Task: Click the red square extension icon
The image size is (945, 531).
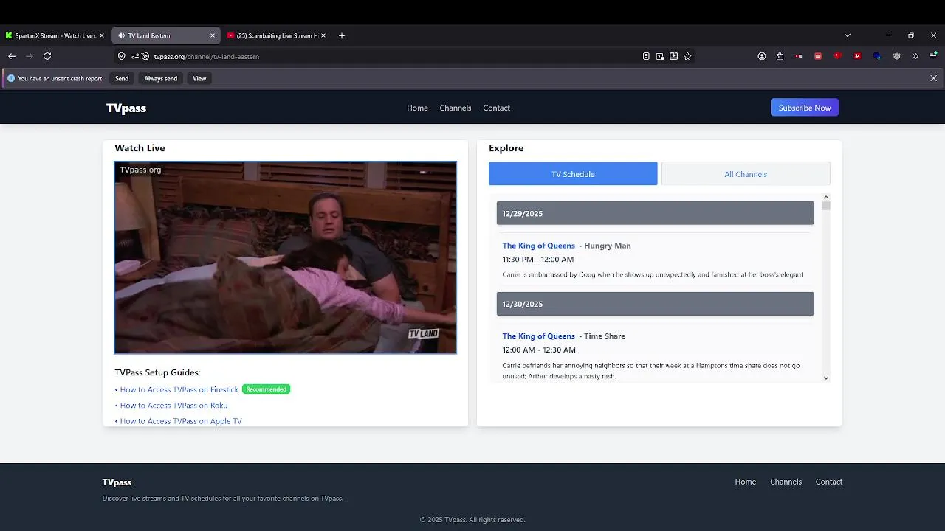Action: pos(818,56)
